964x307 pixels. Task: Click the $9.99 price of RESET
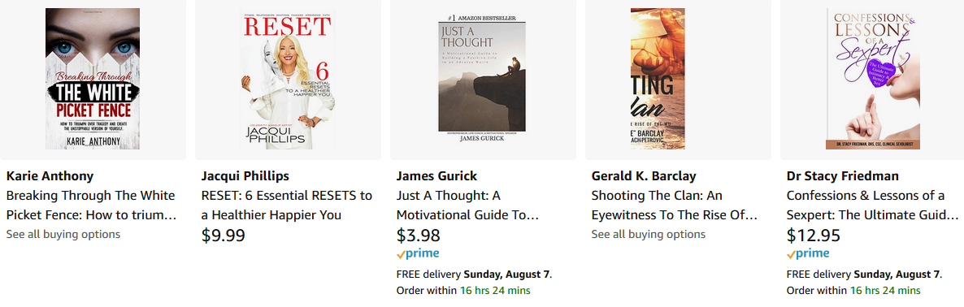tap(224, 236)
